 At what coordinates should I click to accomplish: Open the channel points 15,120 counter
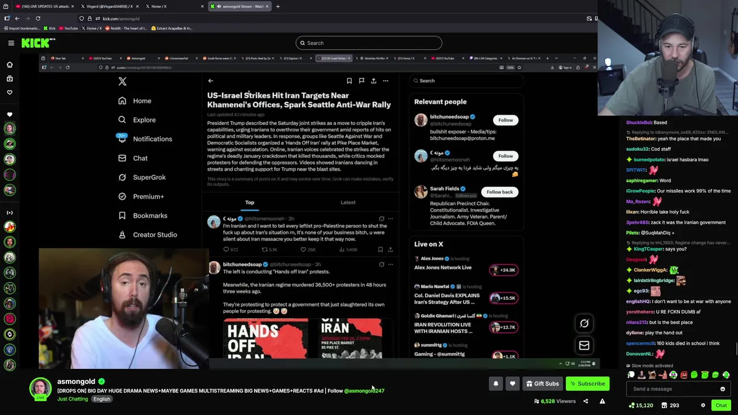(x=641, y=405)
